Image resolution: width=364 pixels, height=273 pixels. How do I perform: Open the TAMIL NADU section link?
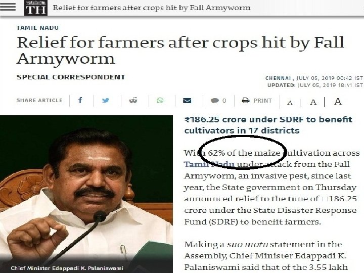(x=37, y=28)
